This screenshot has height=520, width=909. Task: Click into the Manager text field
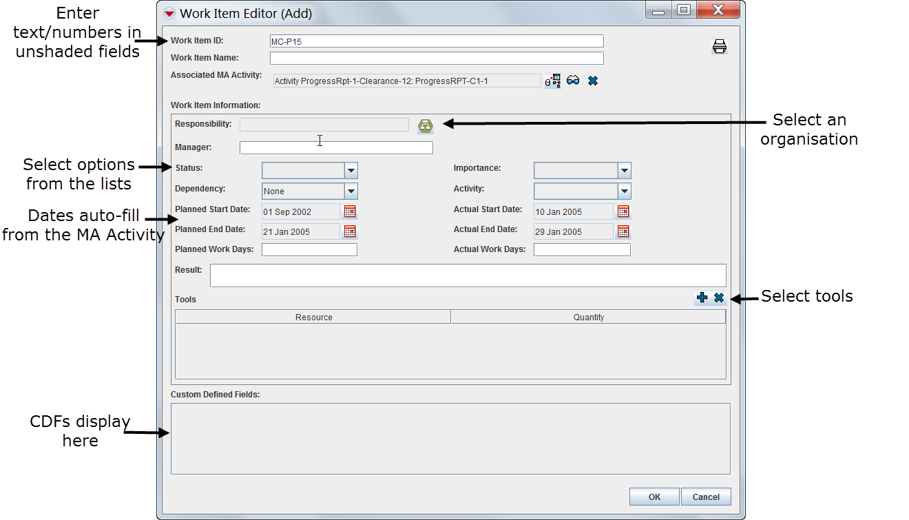click(336, 148)
